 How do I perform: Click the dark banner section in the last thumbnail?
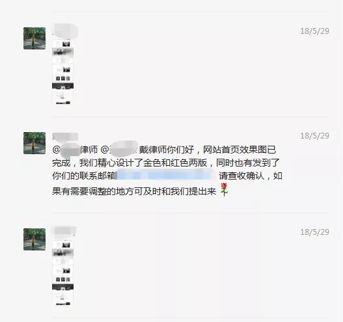point(62,287)
